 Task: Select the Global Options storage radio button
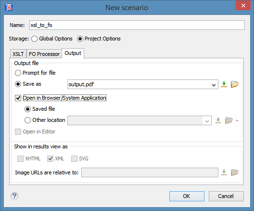34,39
